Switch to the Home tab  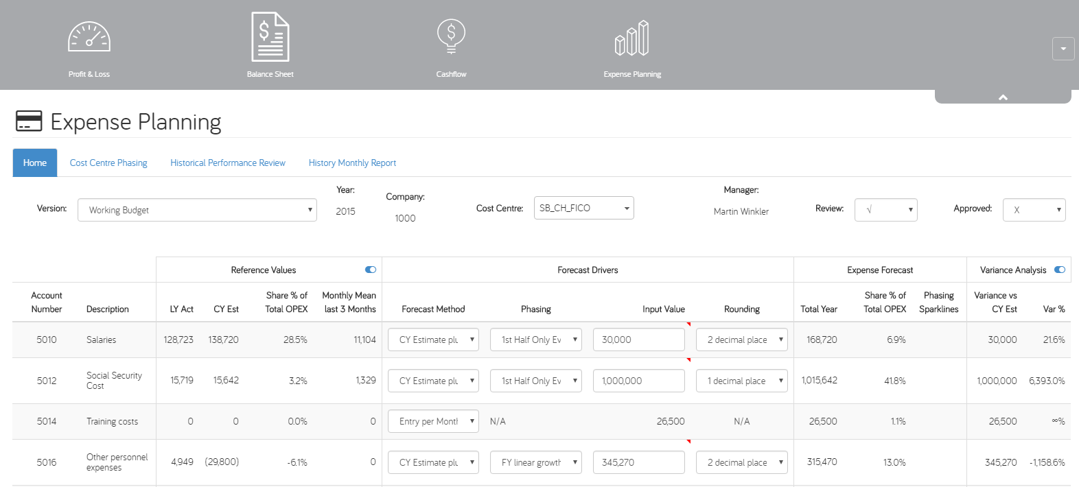pos(35,163)
